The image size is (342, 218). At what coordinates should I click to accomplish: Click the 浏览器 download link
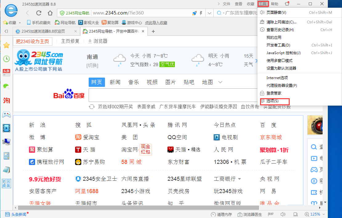point(98,41)
